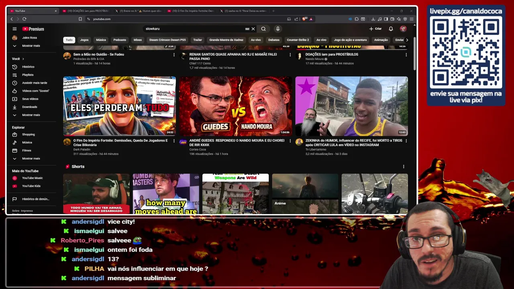Click the YouTube Premium logo
The image size is (514, 289).
point(33,29)
